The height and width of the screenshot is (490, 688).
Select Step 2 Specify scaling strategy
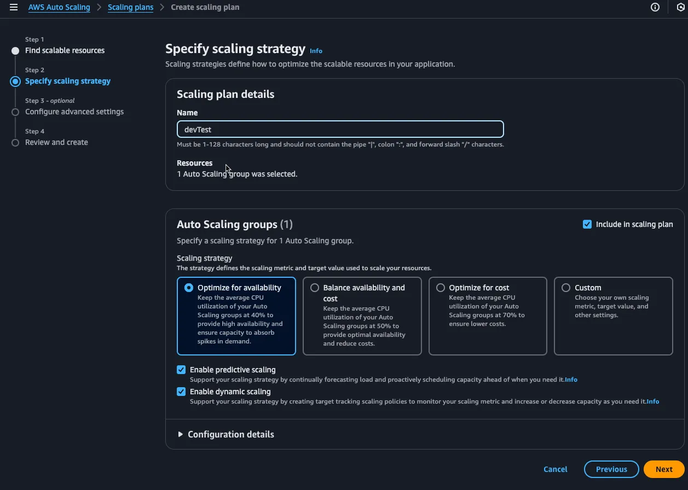pos(68,81)
